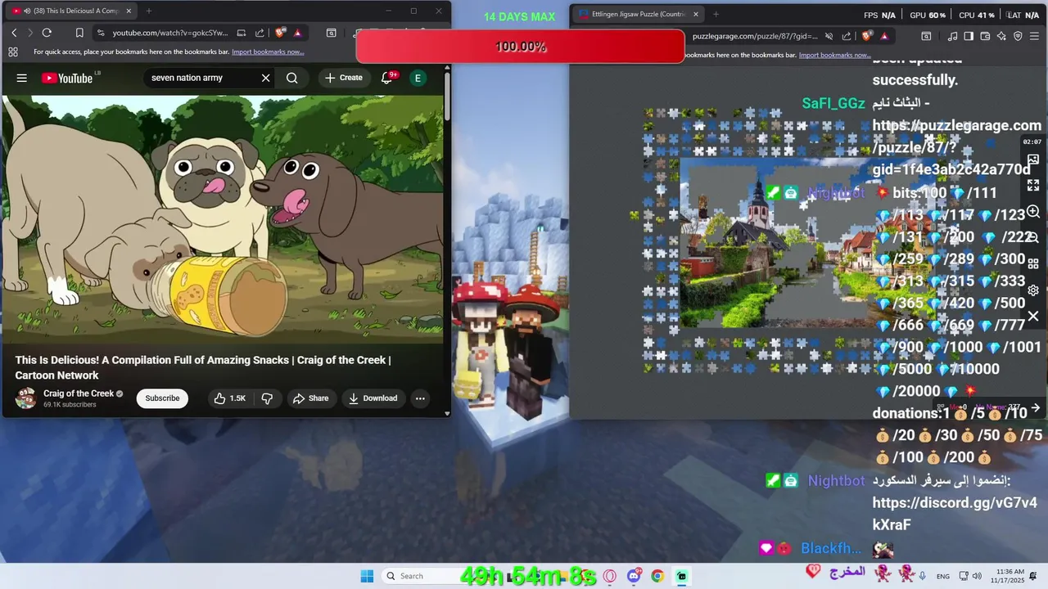Viewport: 1048px width, 589px height.
Task: Open the Brave main menu in puzzle window
Action: (x=1035, y=36)
